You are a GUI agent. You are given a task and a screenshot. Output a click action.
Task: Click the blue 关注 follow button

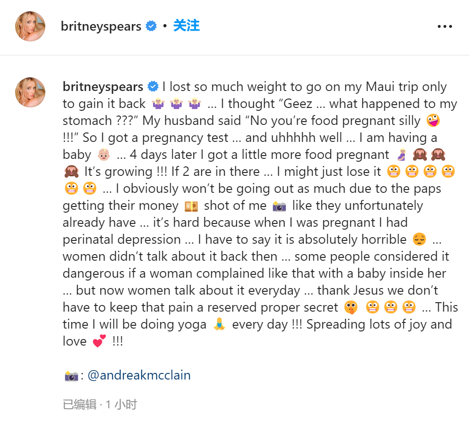point(186,26)
